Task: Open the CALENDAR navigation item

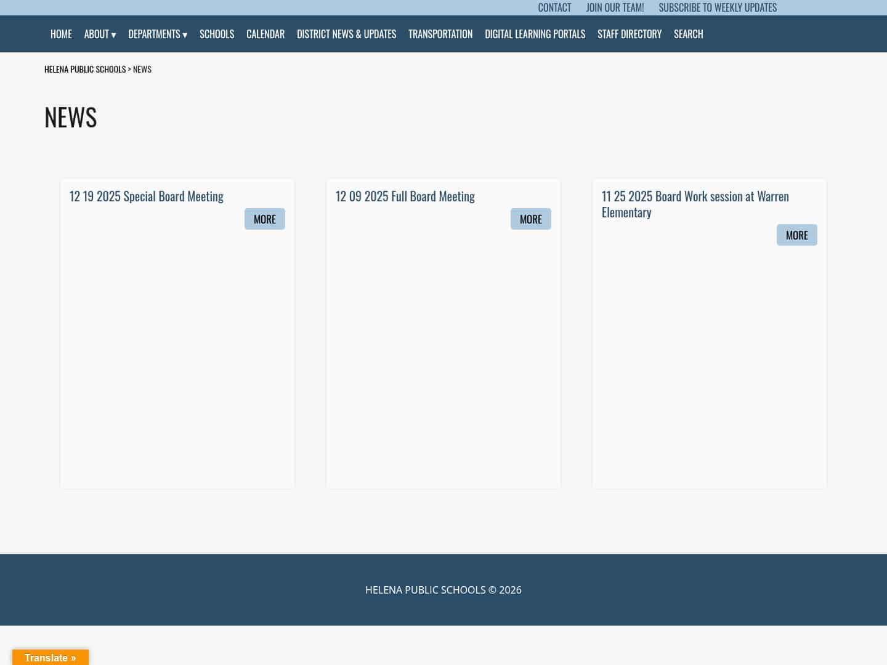Action: (x=265, y=34)
